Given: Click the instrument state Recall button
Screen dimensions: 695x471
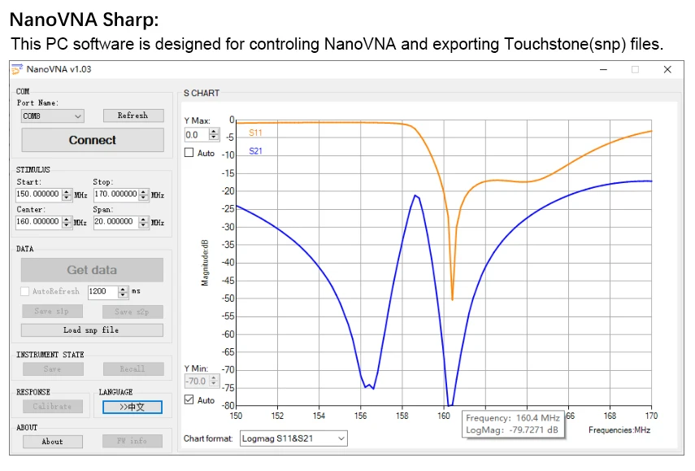Looking at the screenshot, I should (x=133, y=369).
